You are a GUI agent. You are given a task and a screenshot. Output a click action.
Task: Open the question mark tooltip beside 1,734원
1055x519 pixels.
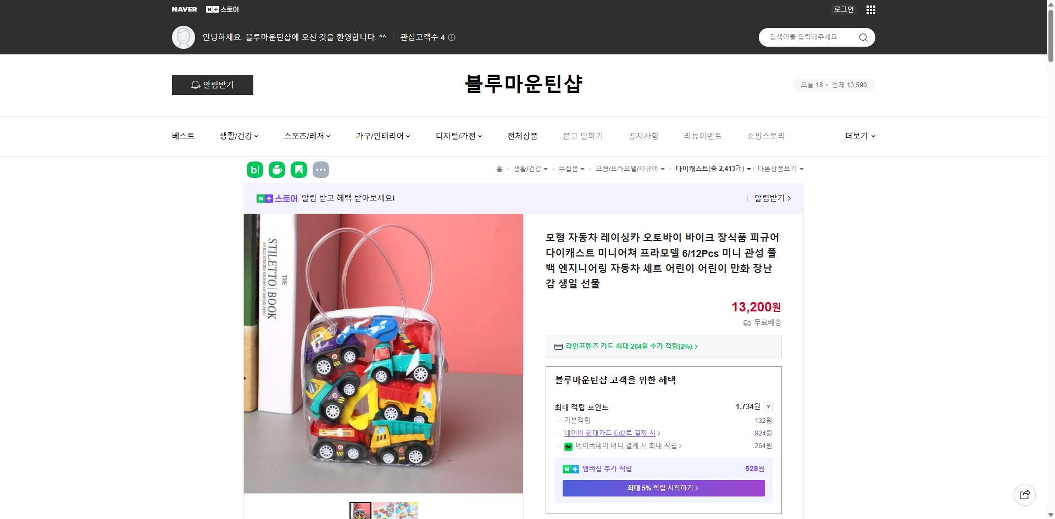tap(768, 407)
